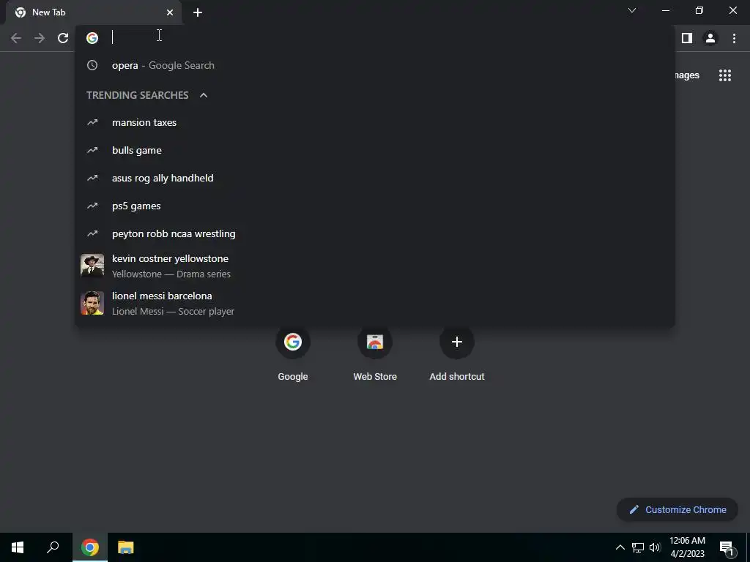
Task: Click the Customize Chrome button
Action: pyautogui.click(x=677, y=509)
